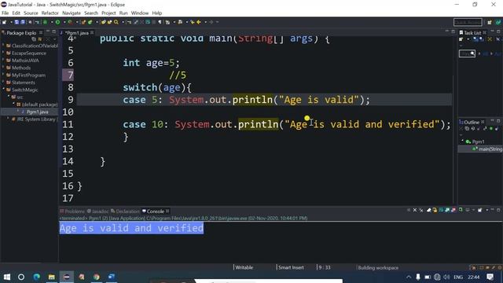Screen dimensions: 503x283
Task: Toggle Pin Console icon in Console toolbar
Action: [461, 210]
